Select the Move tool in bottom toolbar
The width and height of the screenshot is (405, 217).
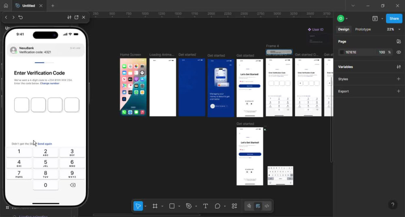point(138,206)
